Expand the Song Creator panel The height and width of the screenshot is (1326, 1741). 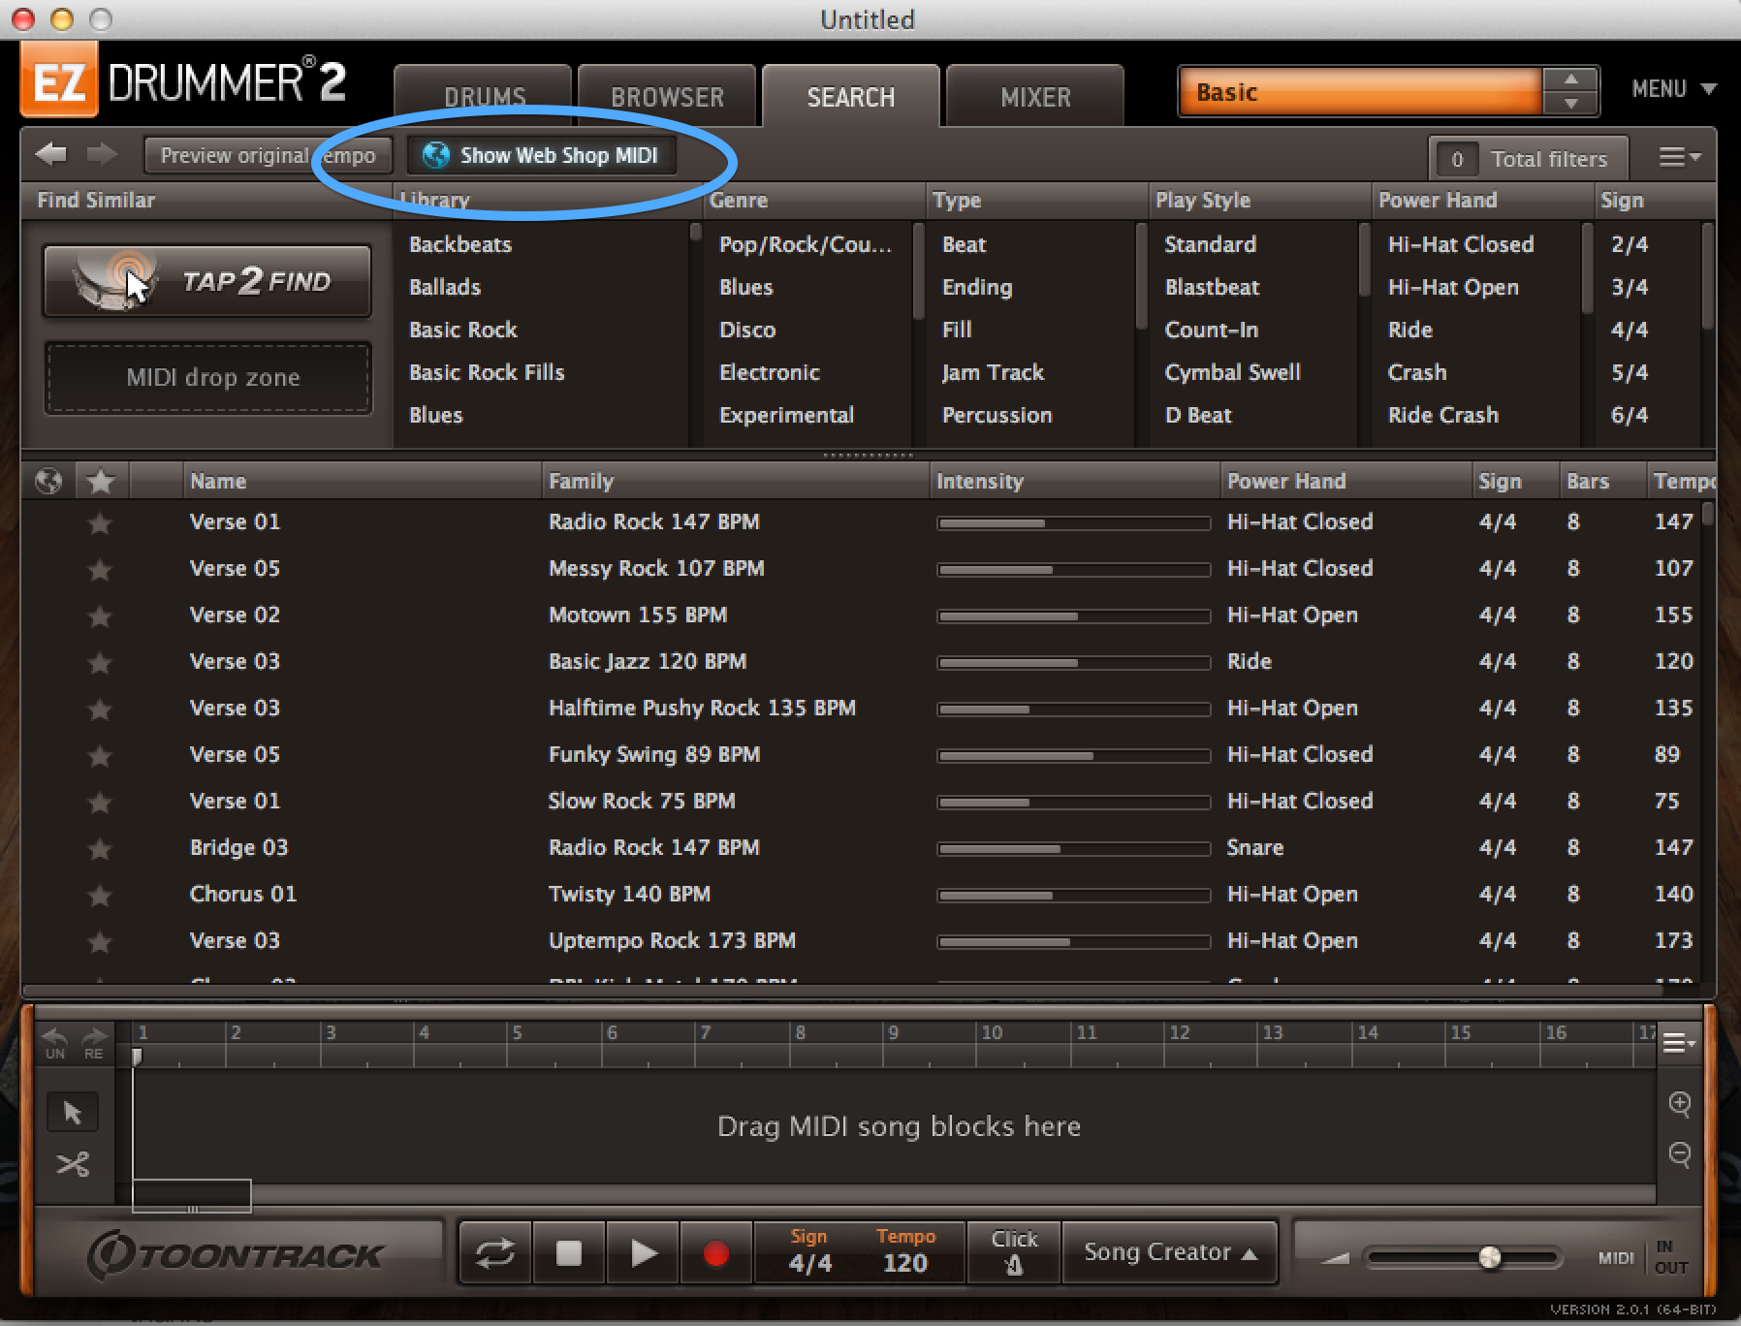pyautogui.click(x=1170, y=1252)
